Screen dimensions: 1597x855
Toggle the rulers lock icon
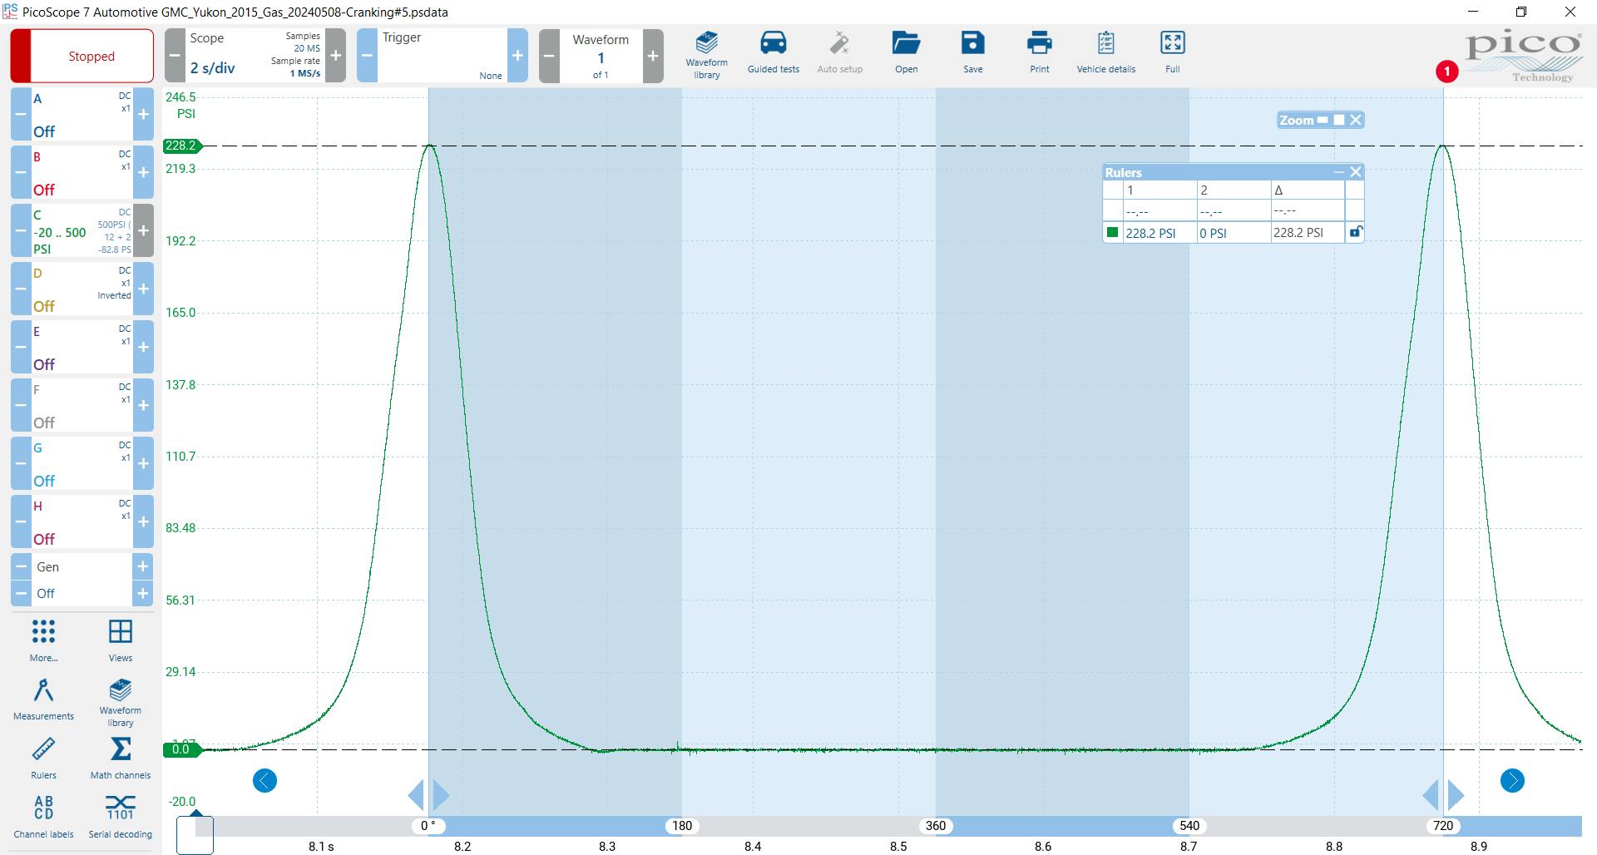coord(1355,233)
